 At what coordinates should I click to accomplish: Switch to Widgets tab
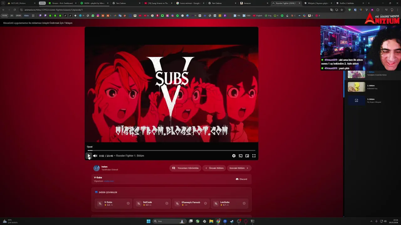point(318,3)
